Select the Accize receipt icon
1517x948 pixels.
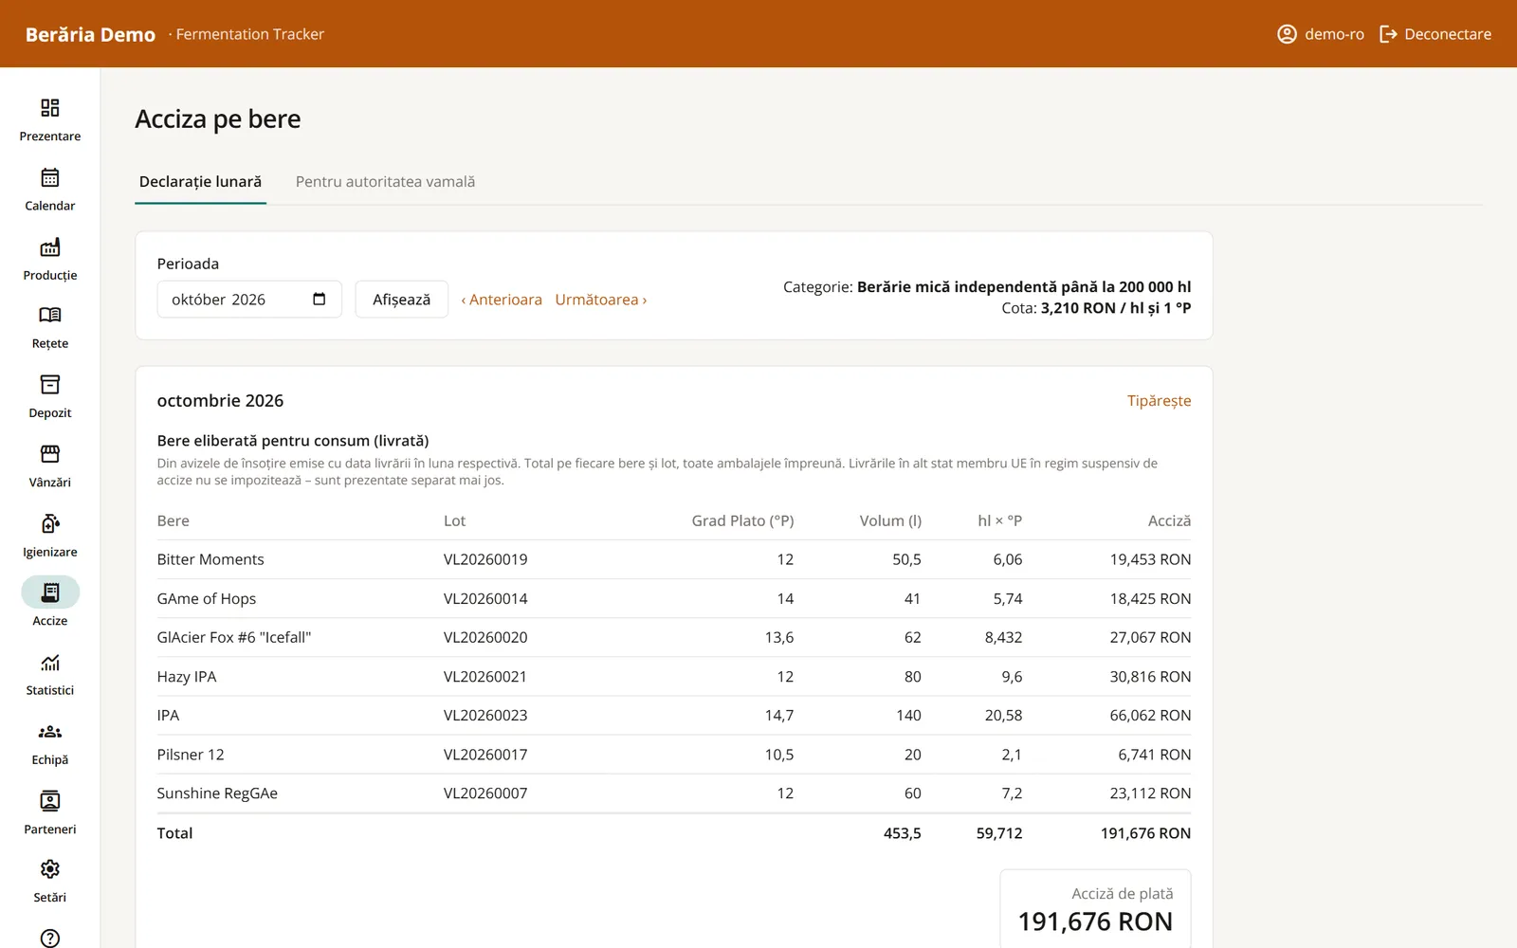(x=50, y=592)
